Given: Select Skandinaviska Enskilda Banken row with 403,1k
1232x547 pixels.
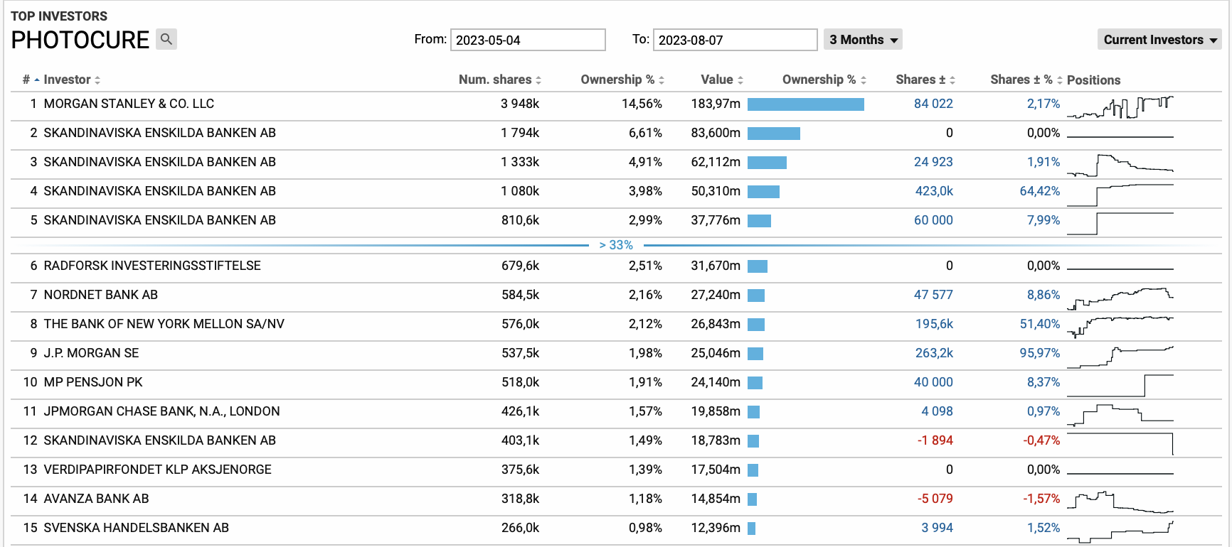Looking at the screenshot, I should (616, 443).
